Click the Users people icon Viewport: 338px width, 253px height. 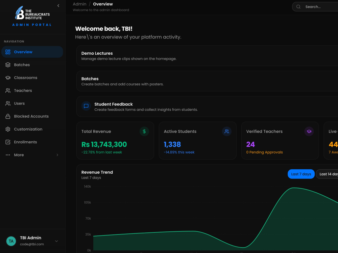[8, 104]
